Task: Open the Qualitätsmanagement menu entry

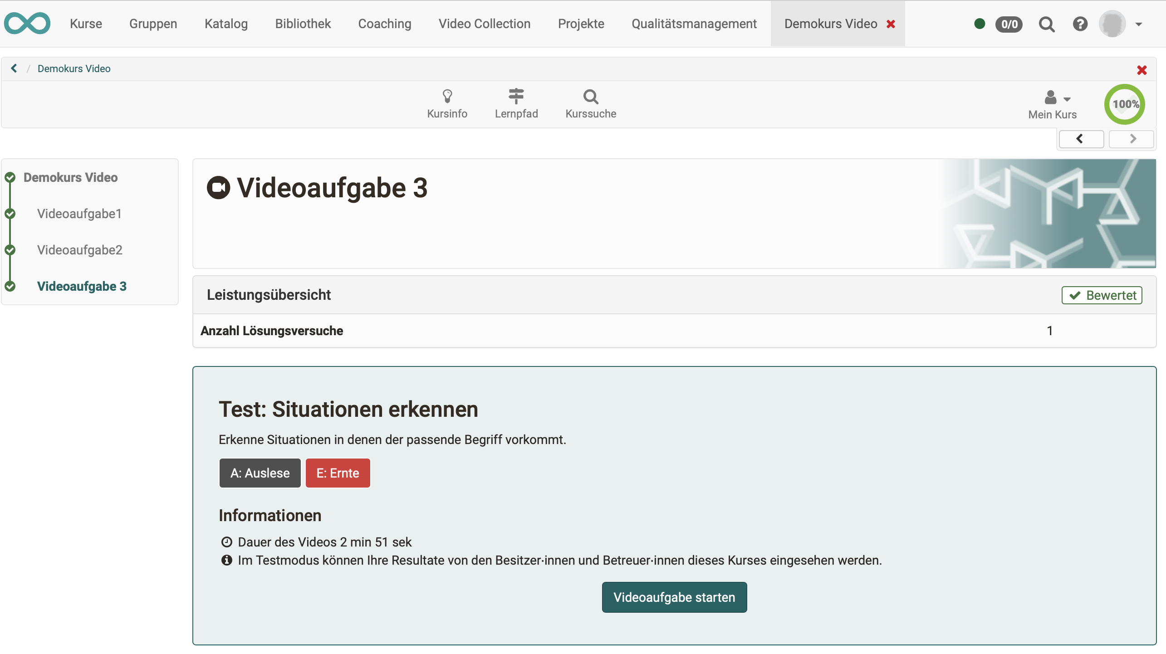Action: [x=694, y=24]
